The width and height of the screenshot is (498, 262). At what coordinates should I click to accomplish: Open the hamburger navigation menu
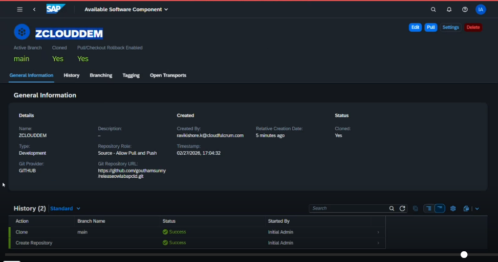click(20, 9)
